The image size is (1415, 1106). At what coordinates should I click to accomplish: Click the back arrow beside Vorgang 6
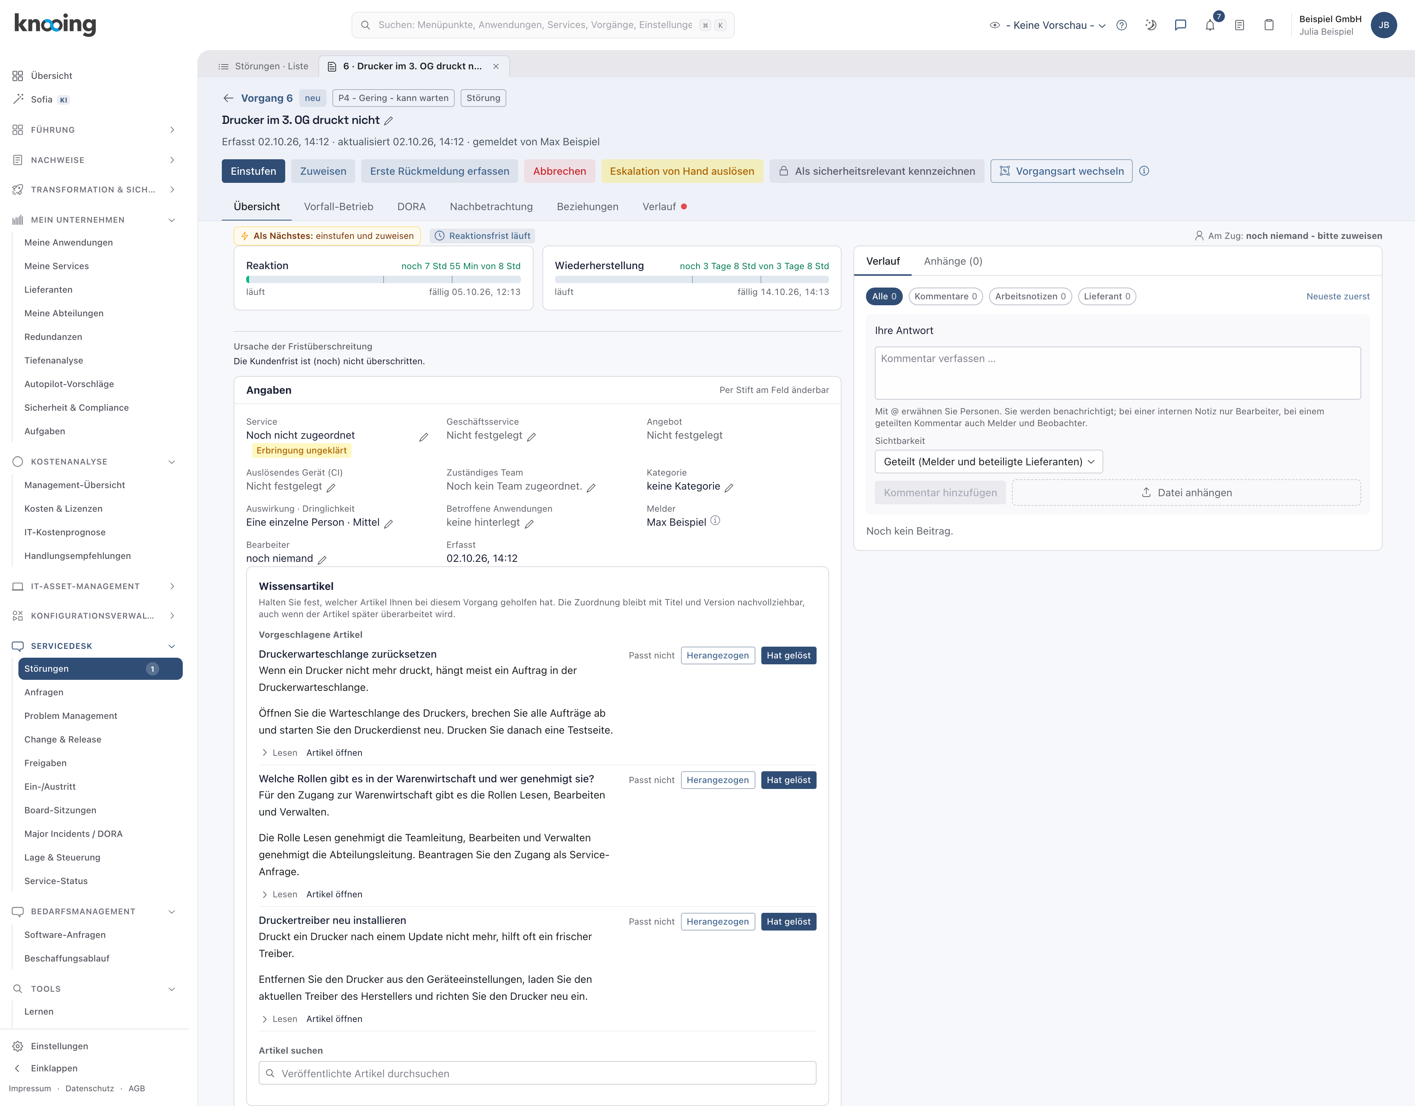pyautogui.click(x=228, y=98)
